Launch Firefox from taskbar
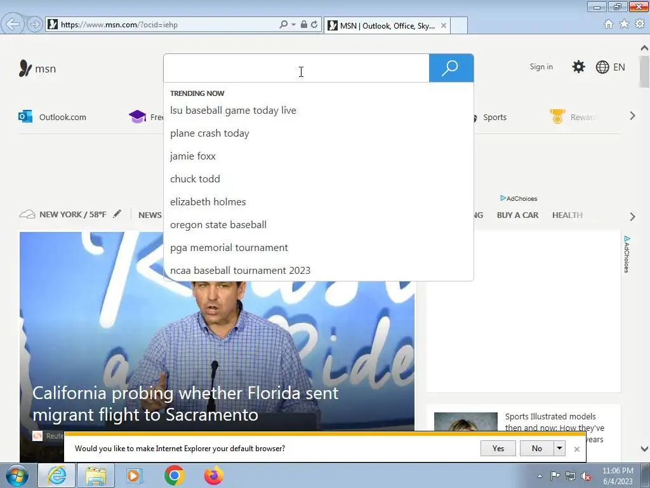Screen dimensions: 650x488 click(x=213, y=475)
